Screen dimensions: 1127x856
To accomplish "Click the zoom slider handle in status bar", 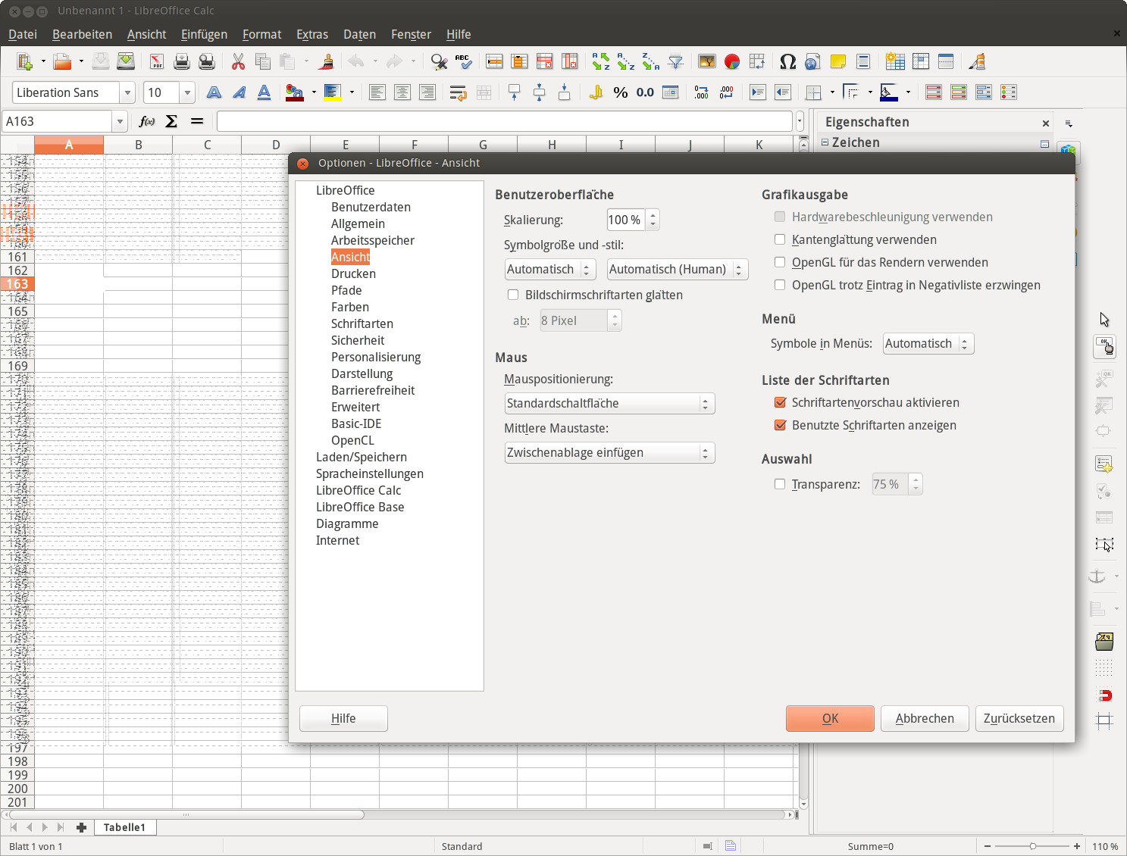I will 1032,846.
